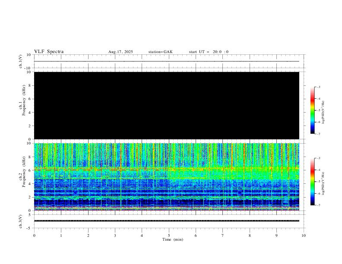Click the lower color scale bar beside ch.2
The width and height of the screenshot is (342, 264).
point(312,182)
